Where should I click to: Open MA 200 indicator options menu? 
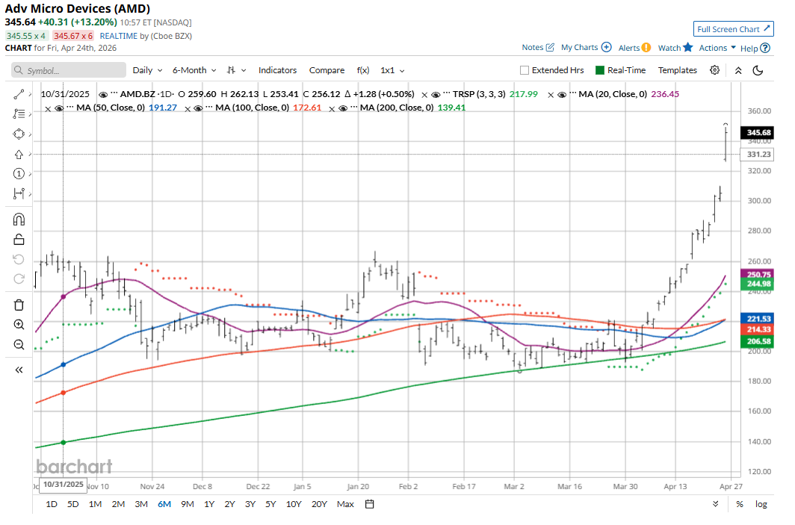point(354,108)
